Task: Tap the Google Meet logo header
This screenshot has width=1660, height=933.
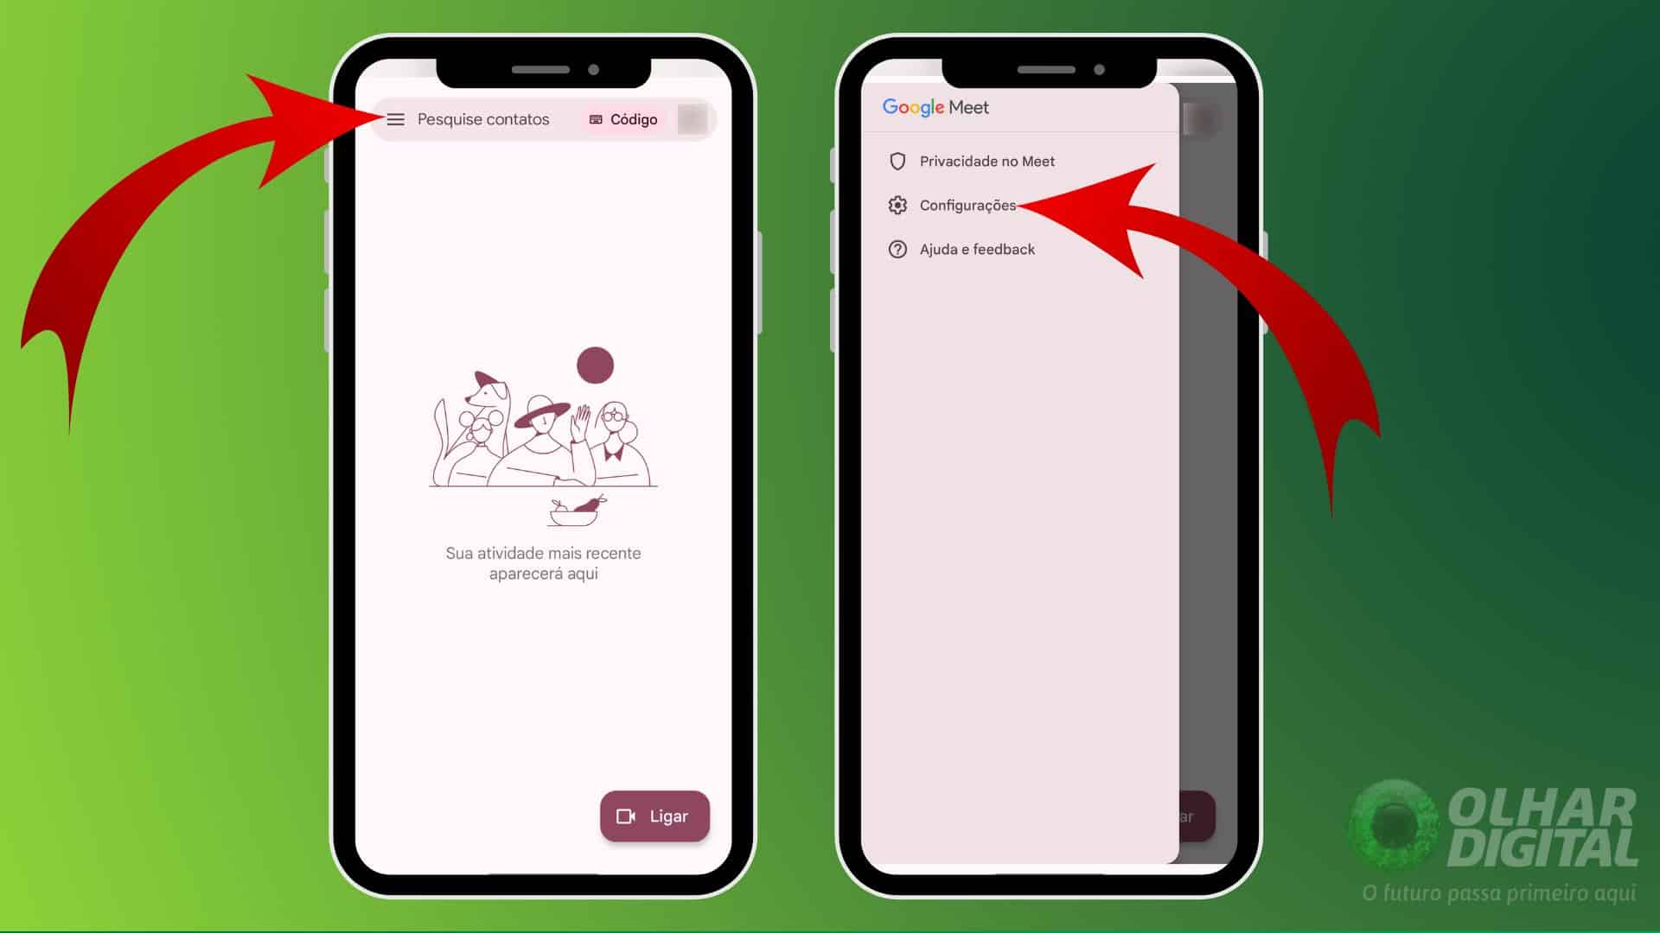Action: 935,107
